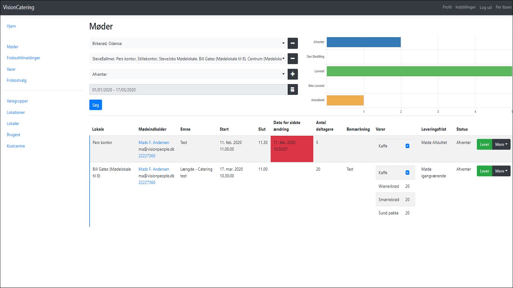Click the Start column header
This screenshot has height=288, width=513.
(224, 129)
